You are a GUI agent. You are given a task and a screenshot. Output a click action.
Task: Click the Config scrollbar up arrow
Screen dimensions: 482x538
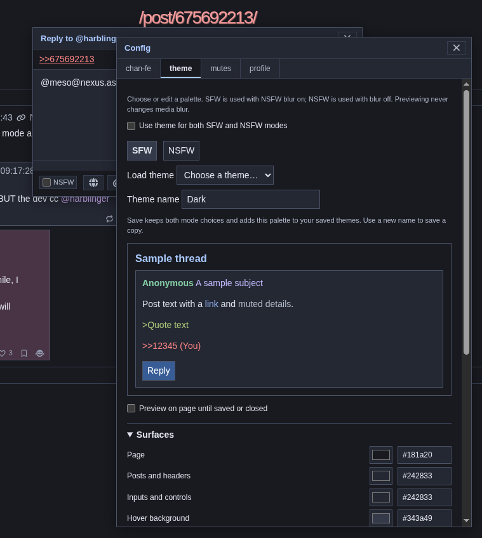coord(466,84)
